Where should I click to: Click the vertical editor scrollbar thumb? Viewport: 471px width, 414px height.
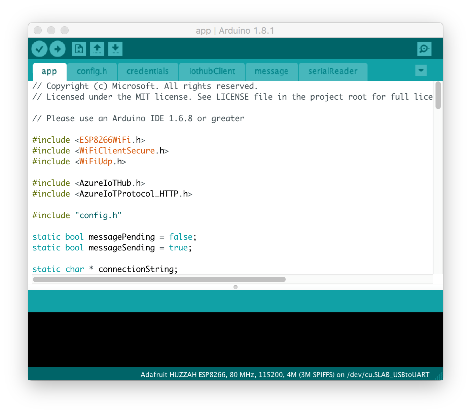pos(438,95)
